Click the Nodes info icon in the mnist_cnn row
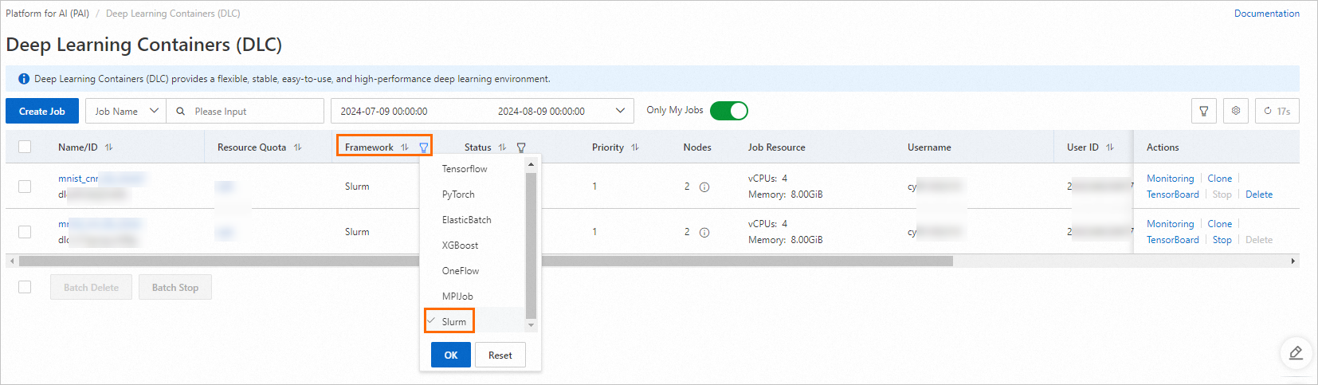 704,187
